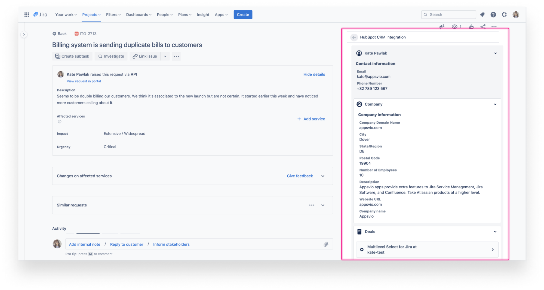Click the Urgency value Critical

pos(110,147)
